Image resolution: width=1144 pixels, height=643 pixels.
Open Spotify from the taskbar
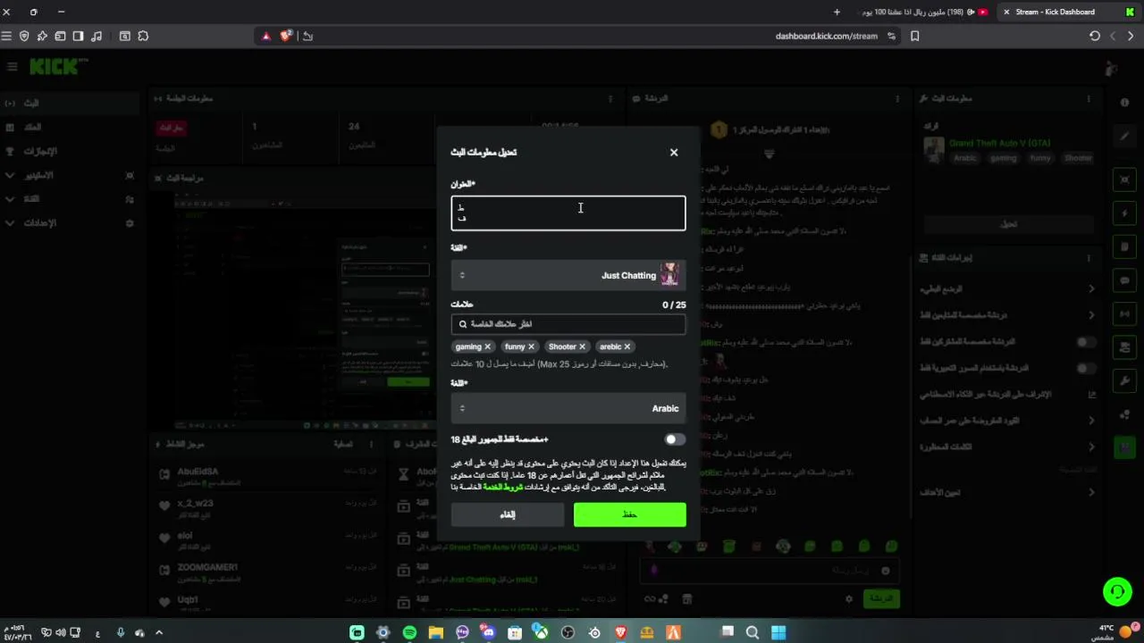coord(409,632)
